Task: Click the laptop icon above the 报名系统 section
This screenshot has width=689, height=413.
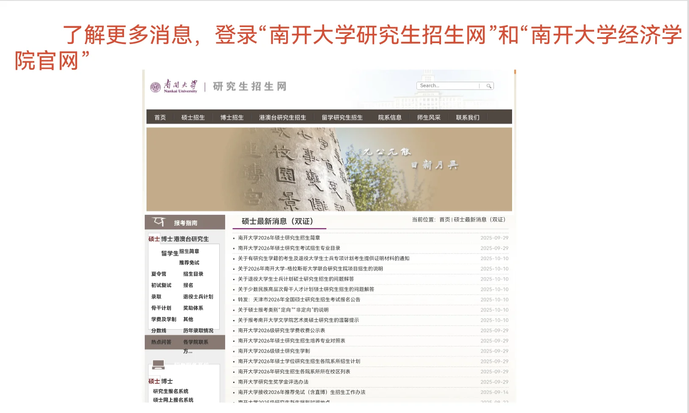Action: 158,364
